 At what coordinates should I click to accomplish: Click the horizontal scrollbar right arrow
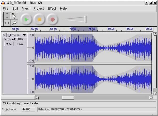(151, 98)
